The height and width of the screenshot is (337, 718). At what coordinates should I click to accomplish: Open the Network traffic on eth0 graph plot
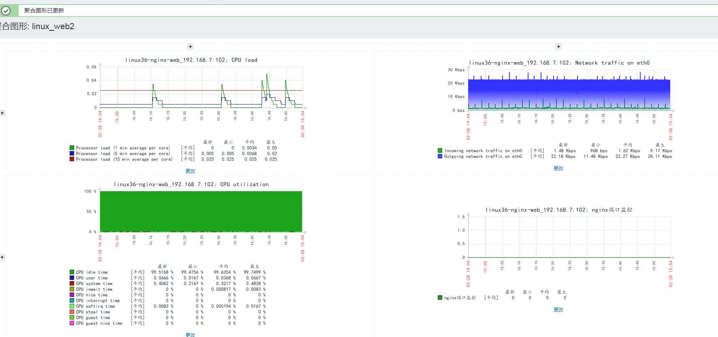pyautogui.click(x=569, y=90)
